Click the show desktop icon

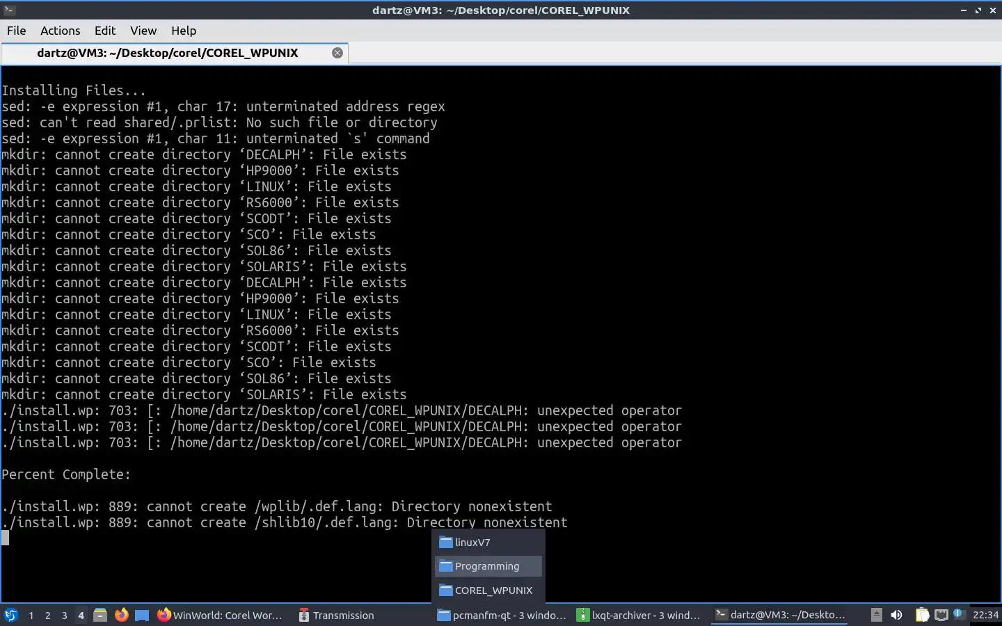pos(142,615)
